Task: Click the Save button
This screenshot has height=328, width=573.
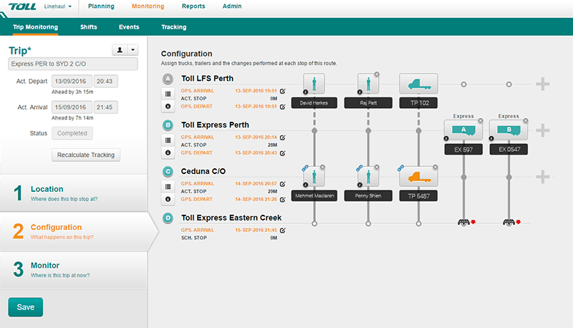Action: pos(26,307)
